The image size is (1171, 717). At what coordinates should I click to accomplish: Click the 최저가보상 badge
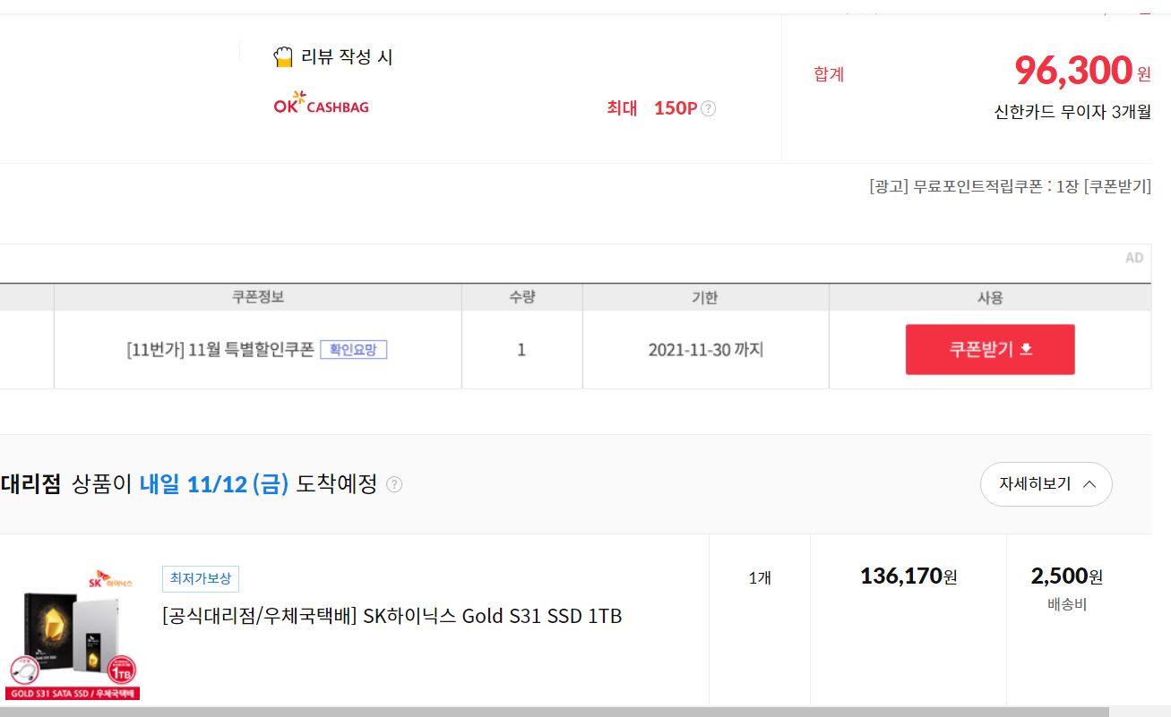tap(201, 578)
